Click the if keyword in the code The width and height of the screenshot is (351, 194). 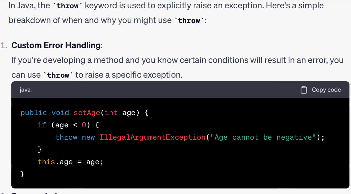coord(42,125)
